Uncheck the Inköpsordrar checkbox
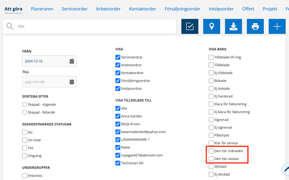 coord(118,89)
